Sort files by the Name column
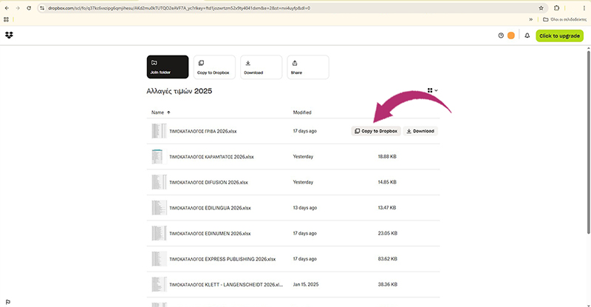591x307 pixels. pyautogui.click(x=157, y=112)
